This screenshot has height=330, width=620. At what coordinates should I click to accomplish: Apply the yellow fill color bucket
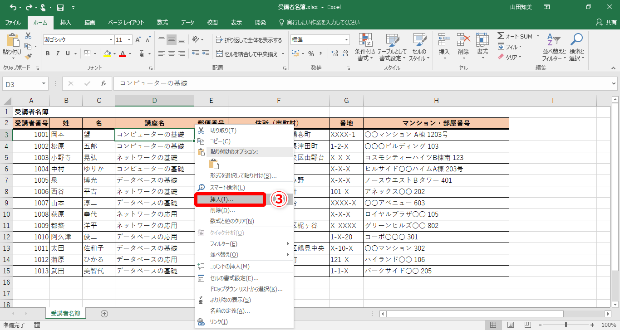[x=107, y=53]
